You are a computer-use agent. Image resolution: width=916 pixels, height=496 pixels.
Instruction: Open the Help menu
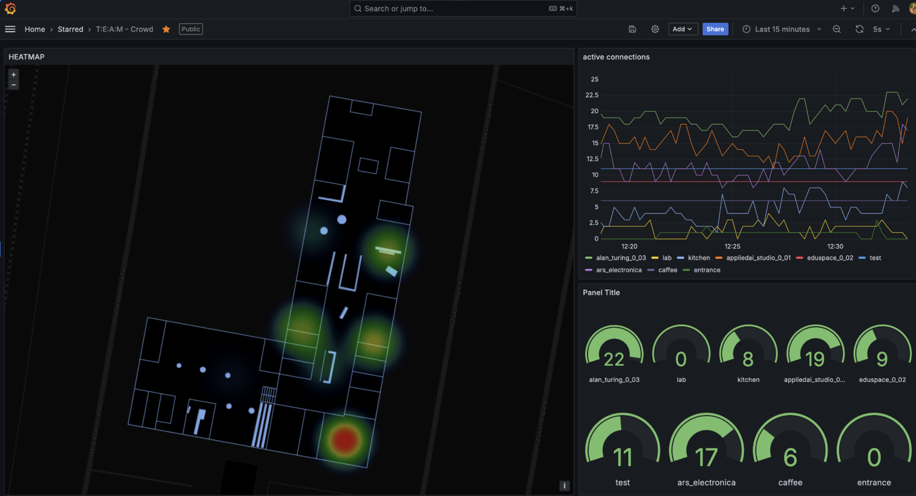875,8
